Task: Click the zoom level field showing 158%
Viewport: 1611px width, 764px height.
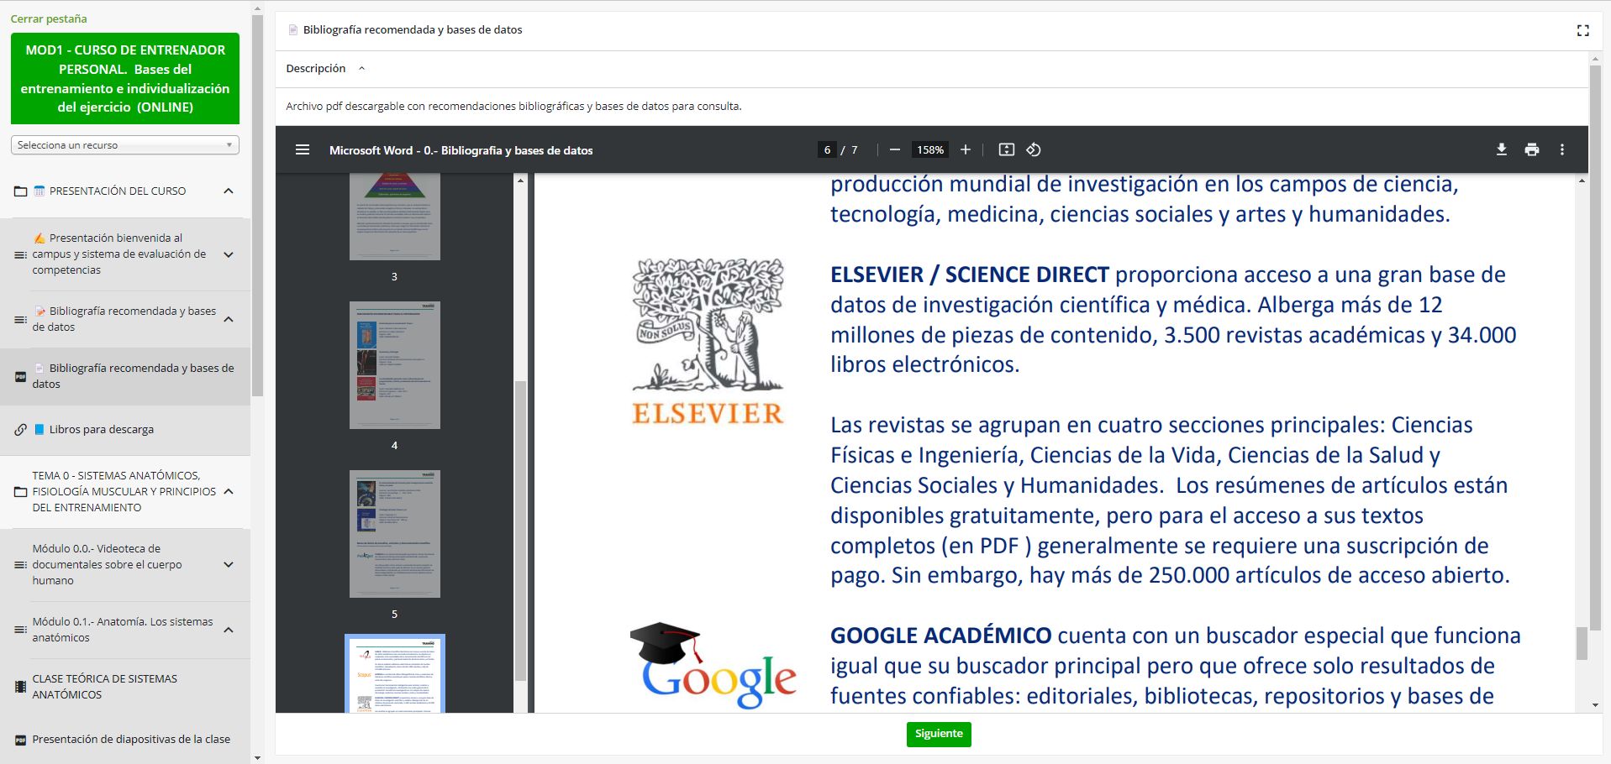Action: 930,150
